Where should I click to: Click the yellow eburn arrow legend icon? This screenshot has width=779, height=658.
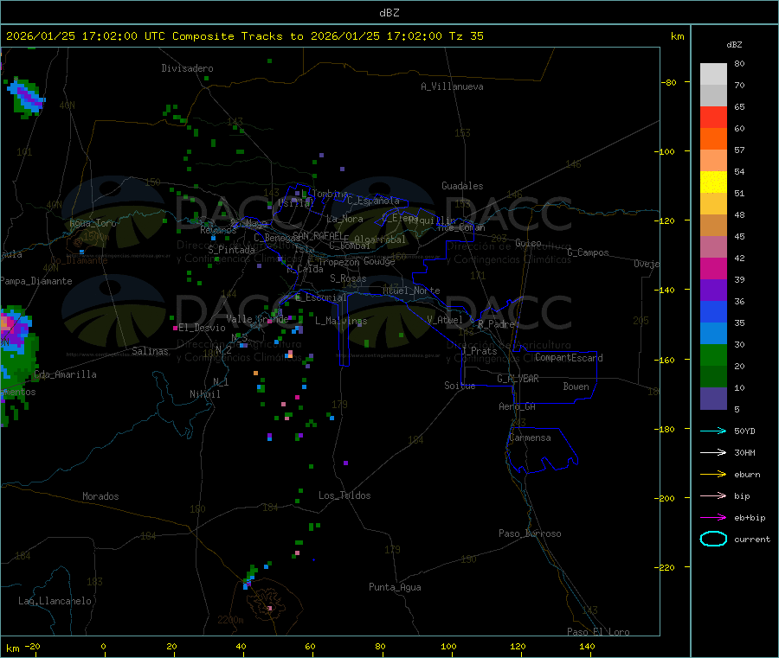pyautogui.click(x=713, y=474)
